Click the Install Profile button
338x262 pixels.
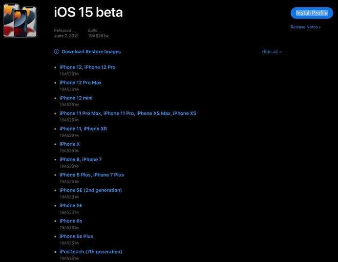[312, 13]
